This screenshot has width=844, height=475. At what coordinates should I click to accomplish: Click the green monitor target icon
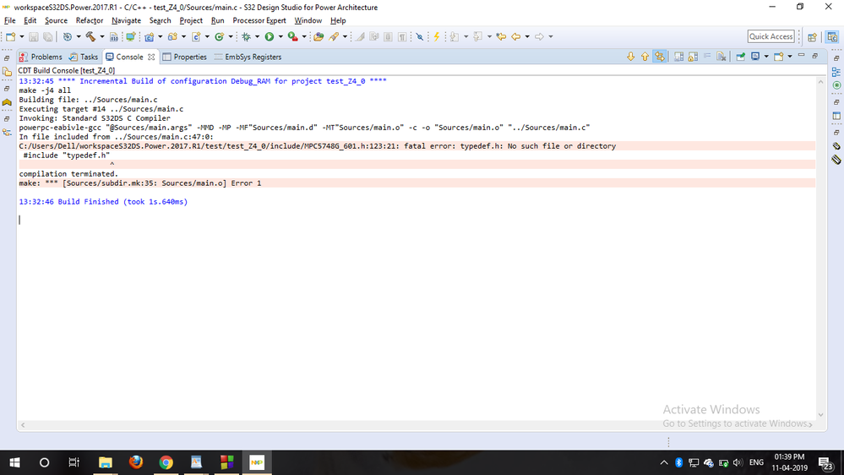click(x=130, y=36)
